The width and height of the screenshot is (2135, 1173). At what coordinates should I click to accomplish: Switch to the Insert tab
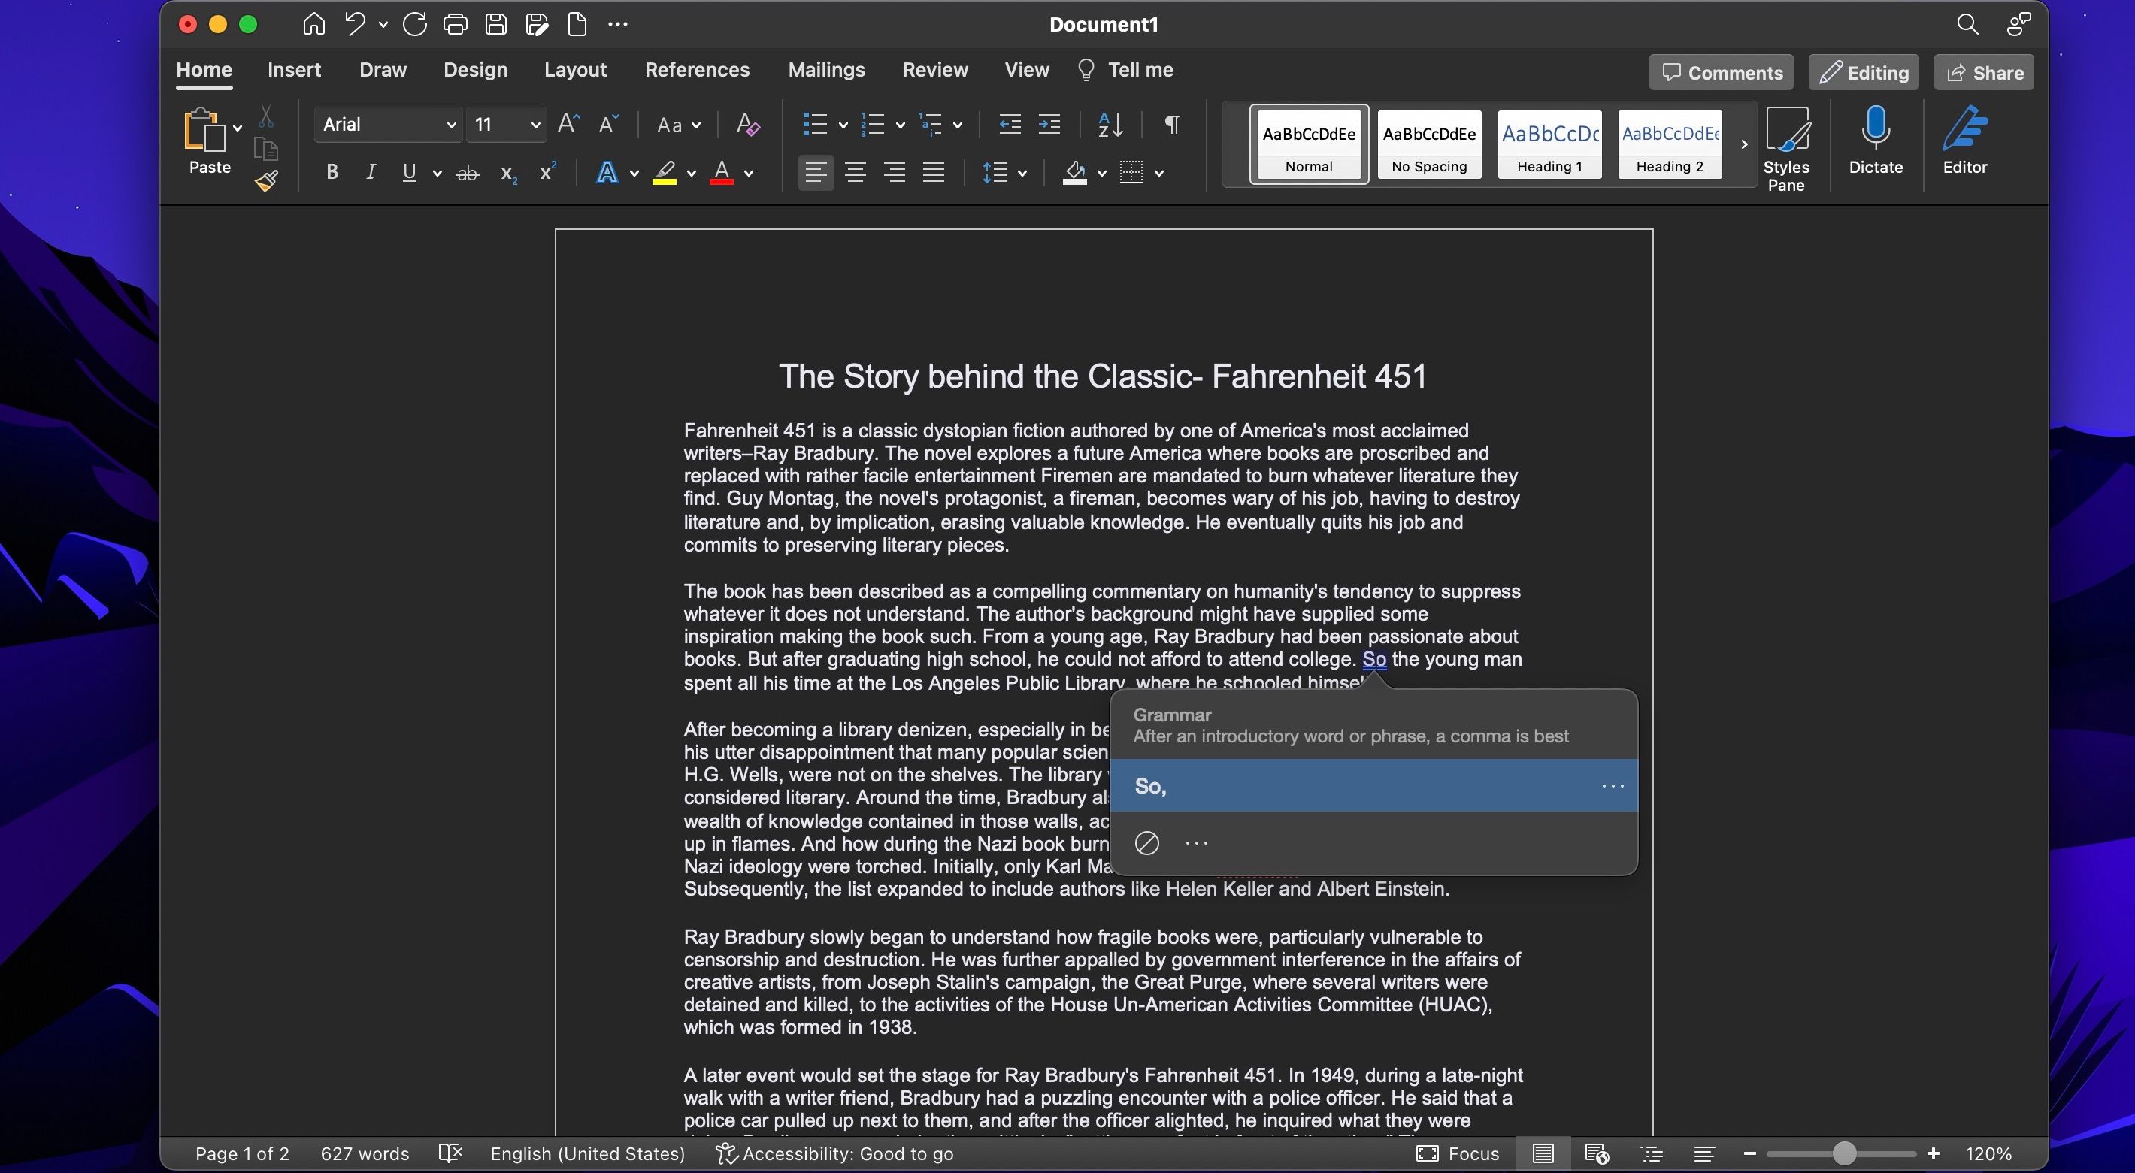[294, 70]
